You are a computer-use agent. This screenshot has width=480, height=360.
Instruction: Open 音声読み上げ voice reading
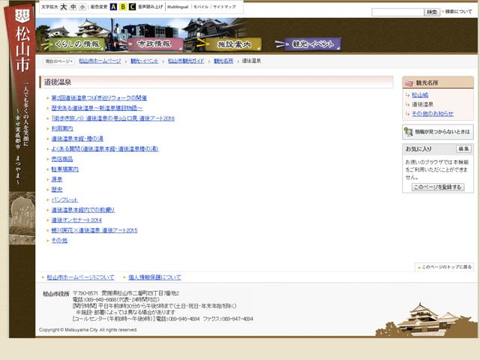(150, 7)
